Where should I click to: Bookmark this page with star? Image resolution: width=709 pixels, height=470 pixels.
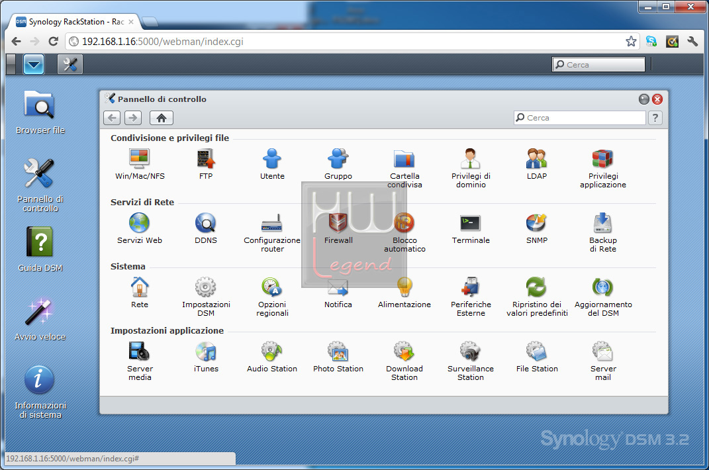[631, 42]
